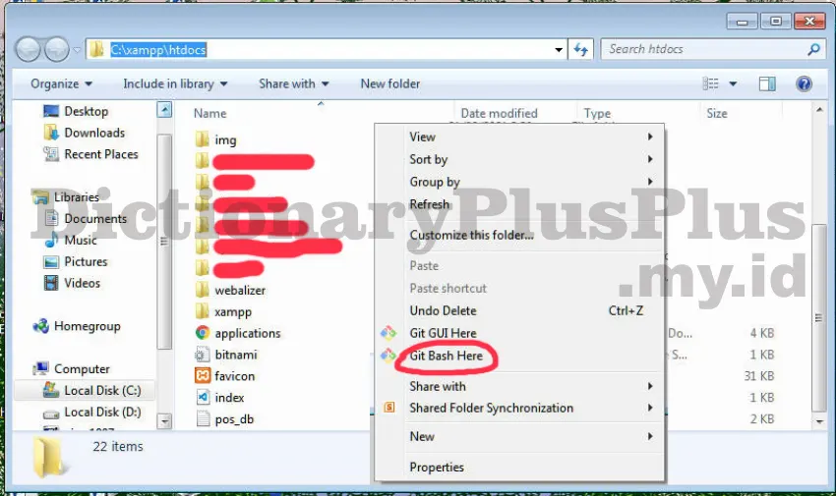
Task: Choose Git GUI Here from context menu
Action: tap(519, 333)
